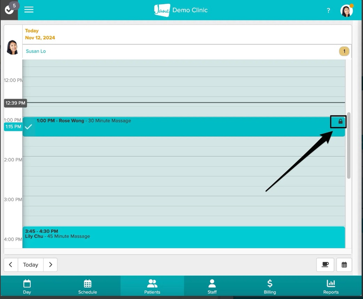This screenshot has height=299, width=363.
Task: Click the 1:15 PM time label
Action: point(13,127)
